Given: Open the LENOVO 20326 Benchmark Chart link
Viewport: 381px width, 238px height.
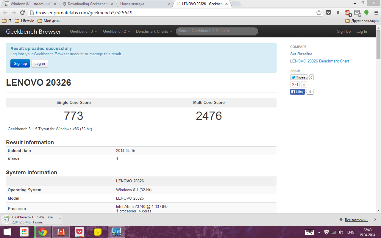Looking at the screenshot, I should (320, 61).
